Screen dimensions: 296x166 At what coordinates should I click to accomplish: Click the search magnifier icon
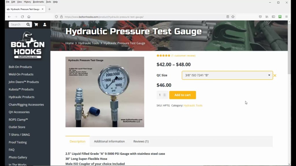(28, 24)
